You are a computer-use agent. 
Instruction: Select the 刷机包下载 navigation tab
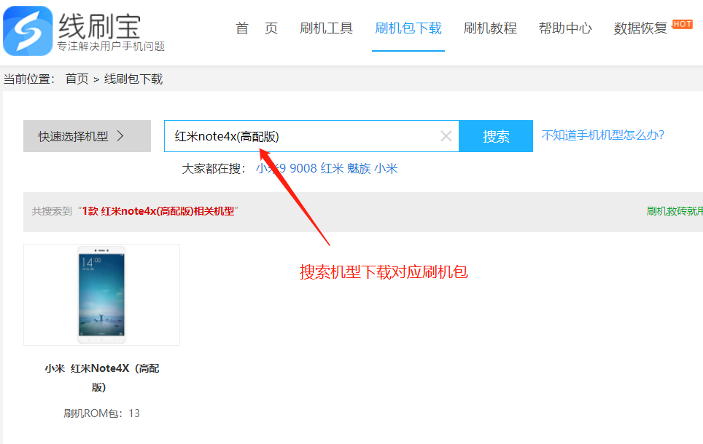pos(408,28)
